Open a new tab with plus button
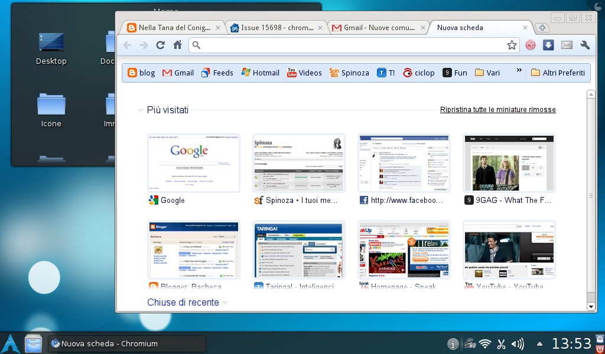The image size is (605, 354). (542, 28)
